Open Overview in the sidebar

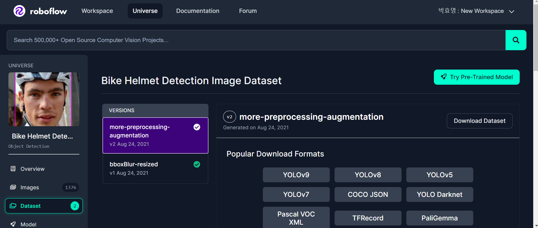pos(44,169)
